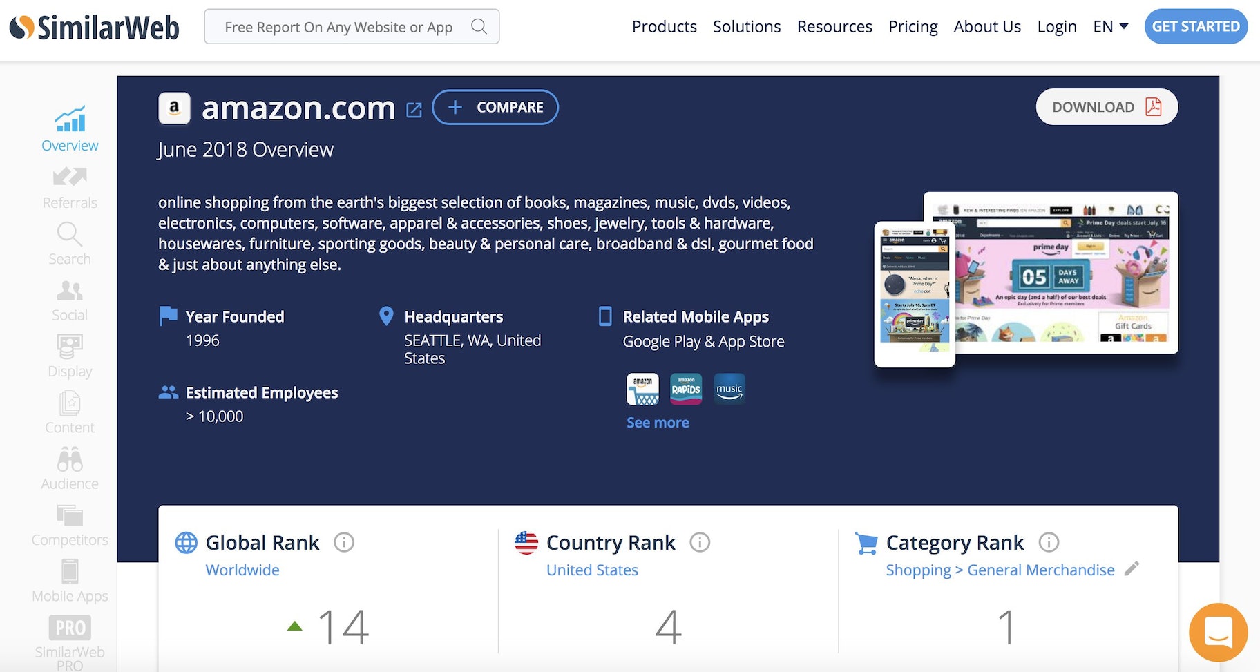Image resolution: width=1260 pixels, height=672 pixels.
Task: Select the Search magnifier in sidebar
Action: (x=69, y=234)
